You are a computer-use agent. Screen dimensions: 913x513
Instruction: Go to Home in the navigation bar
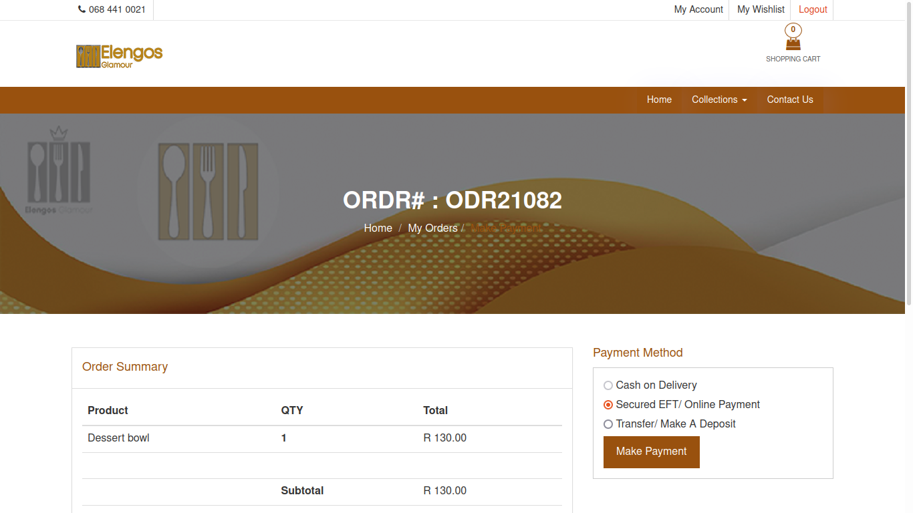coord(659,100)
